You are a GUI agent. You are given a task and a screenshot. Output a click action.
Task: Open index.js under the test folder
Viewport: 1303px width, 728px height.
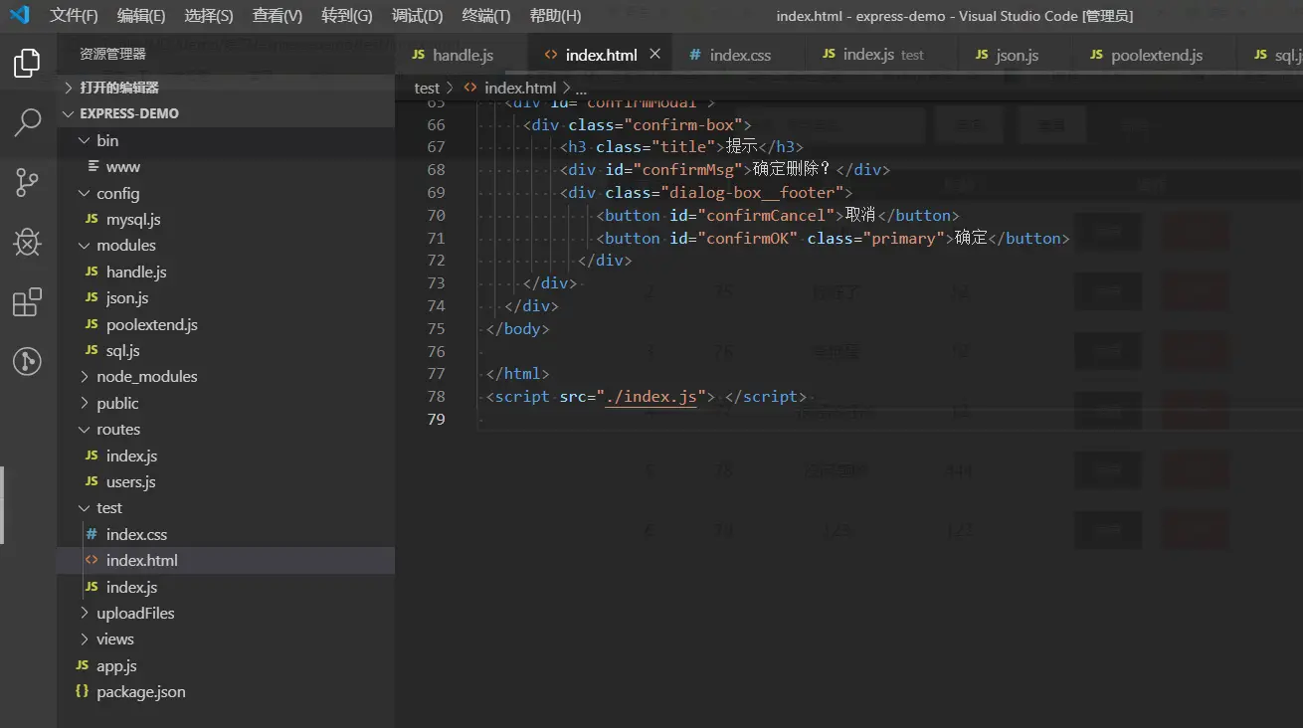tap(132, 587)
